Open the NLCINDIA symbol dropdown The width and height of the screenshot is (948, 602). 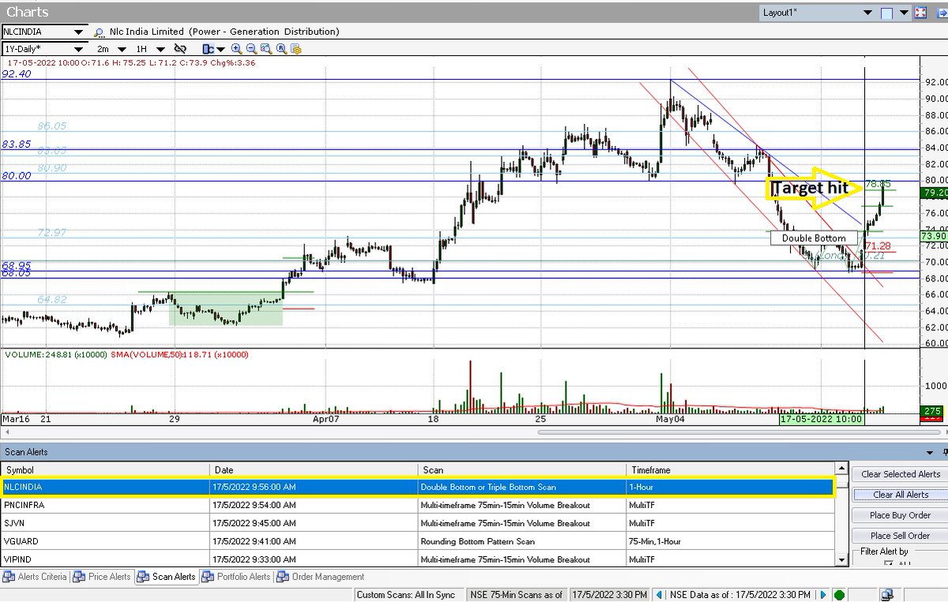pyautogui.click(x=77, y=32)
